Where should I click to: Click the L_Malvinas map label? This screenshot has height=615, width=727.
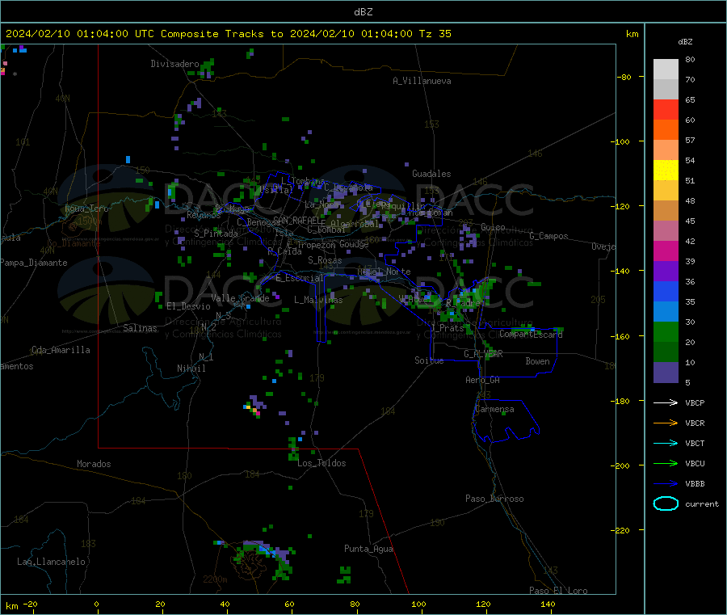[318, 300]
